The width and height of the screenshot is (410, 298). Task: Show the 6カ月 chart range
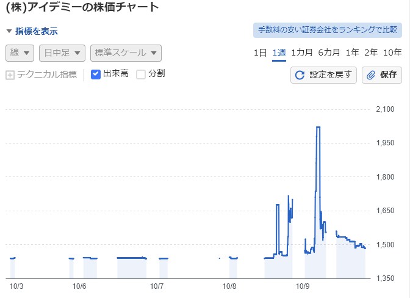point(329,53)
